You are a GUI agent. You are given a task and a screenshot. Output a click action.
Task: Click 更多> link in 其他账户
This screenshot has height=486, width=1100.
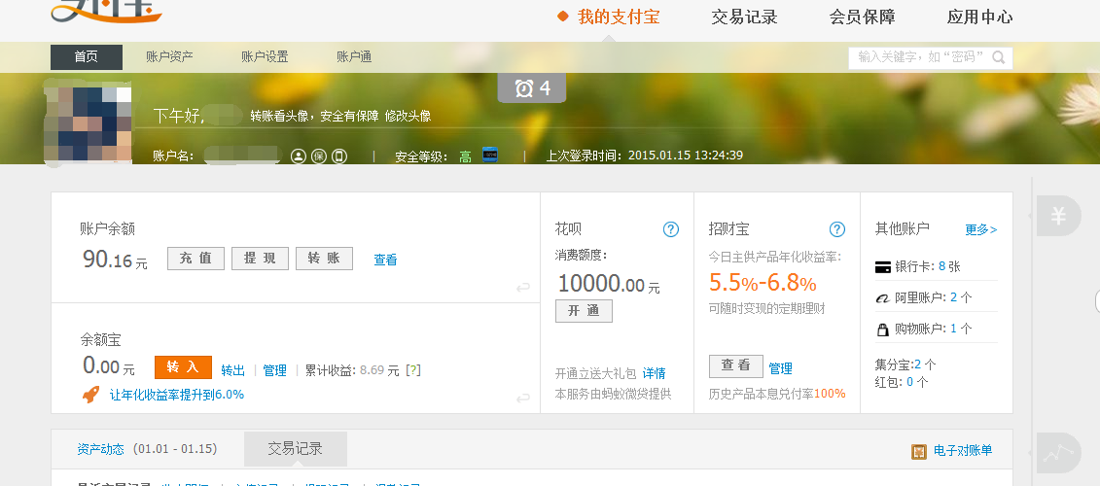click(x=981, y=230)
